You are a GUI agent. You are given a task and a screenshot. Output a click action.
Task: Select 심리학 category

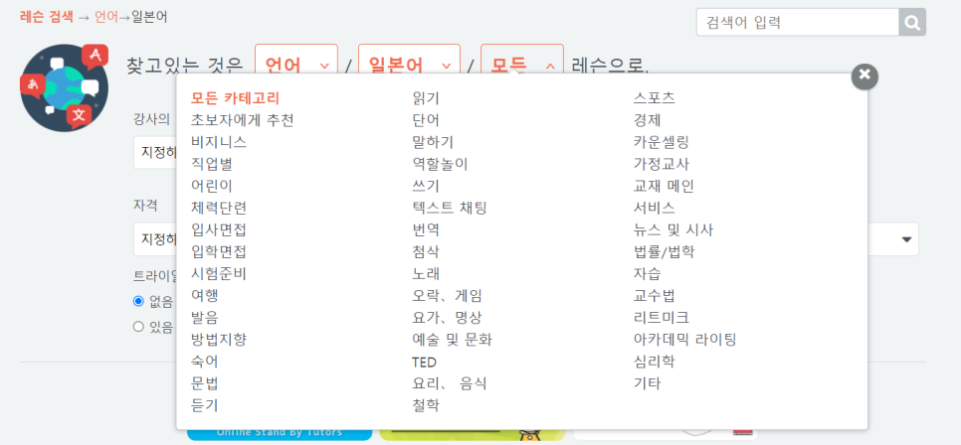click(654, 362)
